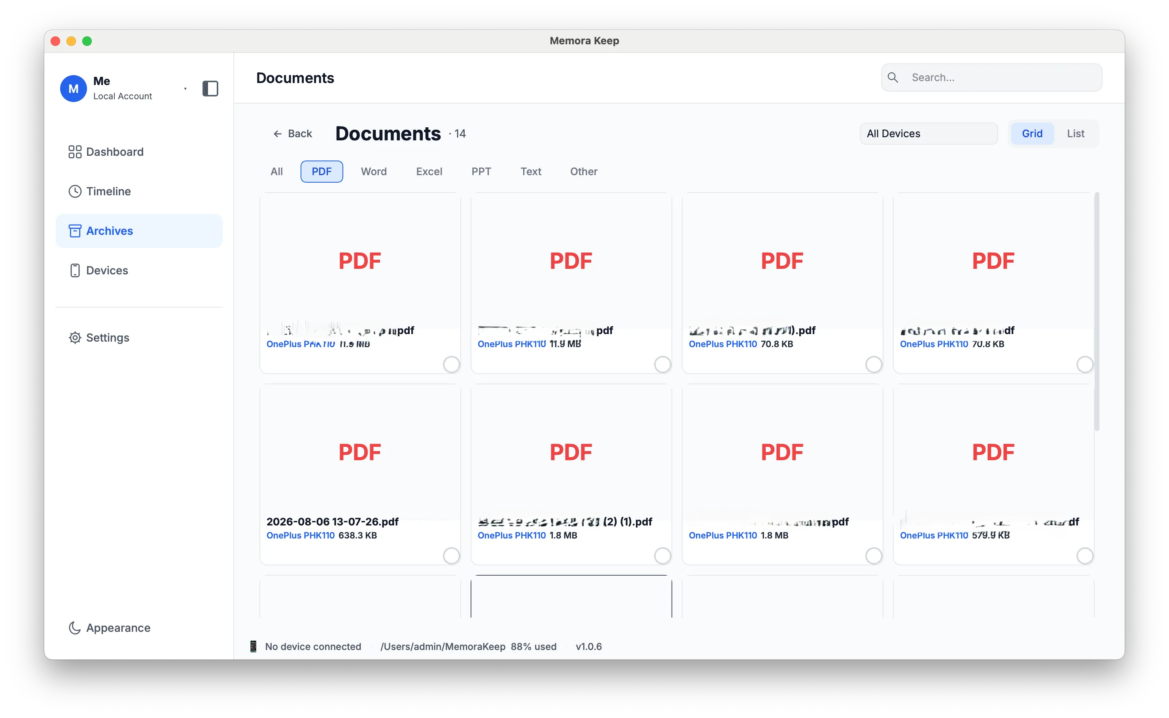Viewport: 1169px width, 718px height.
Task: Click the /Users/admin/MemoraKeep path text
Action: tap(443, 646)
